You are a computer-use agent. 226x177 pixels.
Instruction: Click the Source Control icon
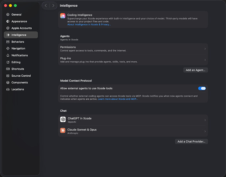[x=8, y=76]
